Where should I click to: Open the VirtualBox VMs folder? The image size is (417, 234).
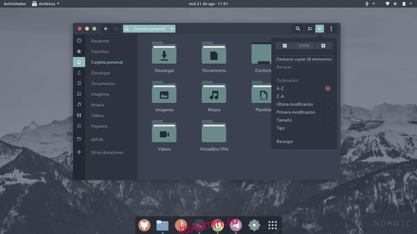[214, 131]
